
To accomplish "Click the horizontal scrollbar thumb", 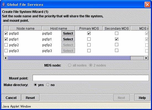I will pos(69,58).
